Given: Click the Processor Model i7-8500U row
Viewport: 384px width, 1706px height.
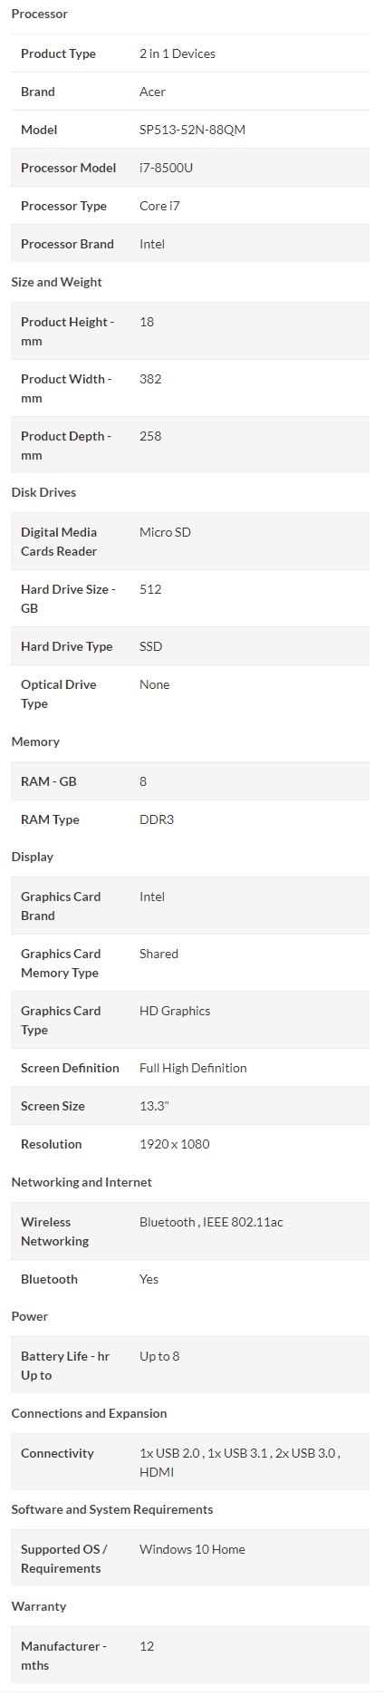Looking at the screenshot, I should coord(190,168).
